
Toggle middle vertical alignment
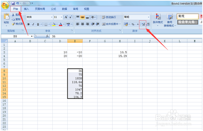point(83,17)
